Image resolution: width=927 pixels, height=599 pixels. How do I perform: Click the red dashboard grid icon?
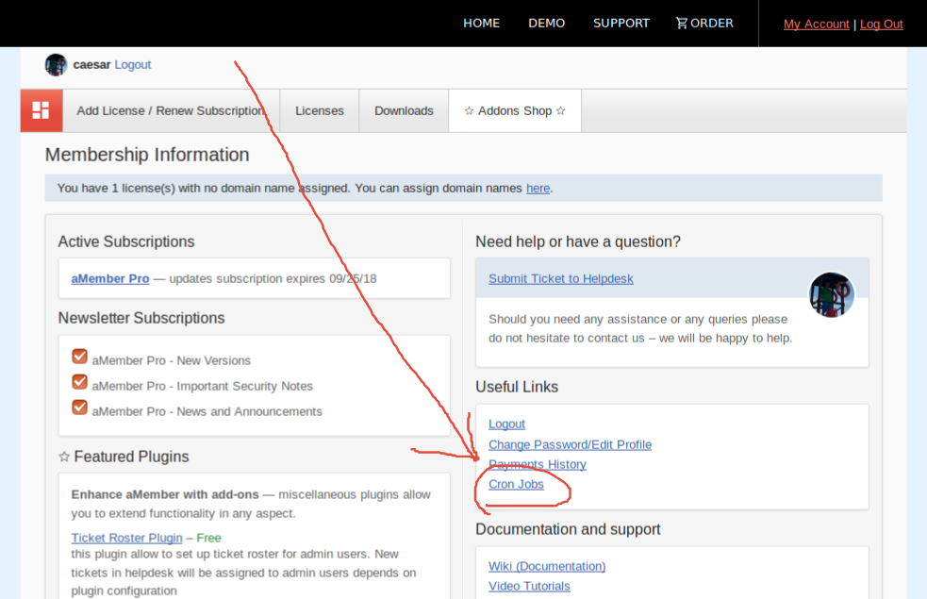click(41, 110)
